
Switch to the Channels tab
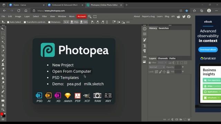coord(163,58)
